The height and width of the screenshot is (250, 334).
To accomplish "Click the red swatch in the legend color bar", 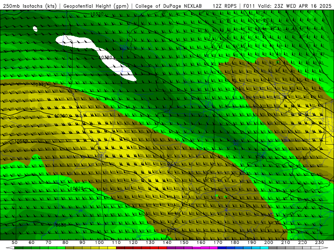I will click(163, 248).
